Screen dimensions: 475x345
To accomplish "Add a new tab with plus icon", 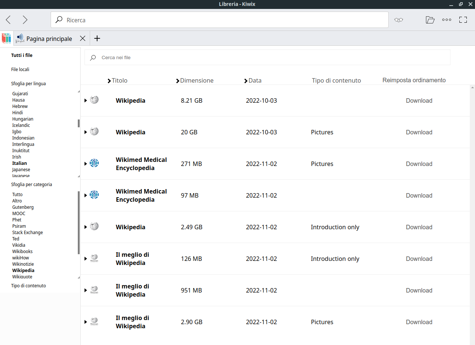I will click(x=97, y=38).
